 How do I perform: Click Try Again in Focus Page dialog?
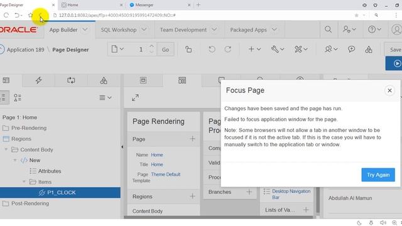point(378,175)
